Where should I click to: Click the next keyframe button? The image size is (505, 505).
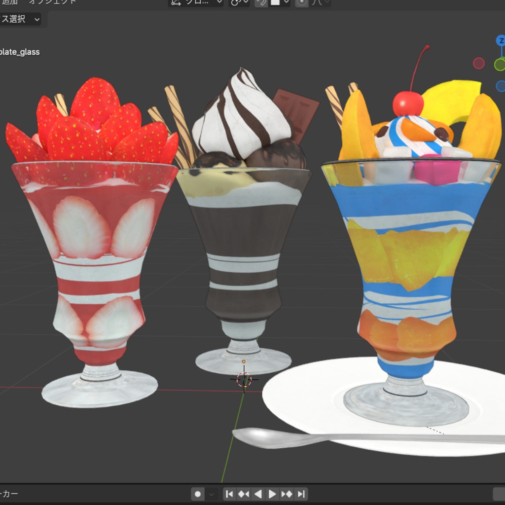[x=287, y=494]
